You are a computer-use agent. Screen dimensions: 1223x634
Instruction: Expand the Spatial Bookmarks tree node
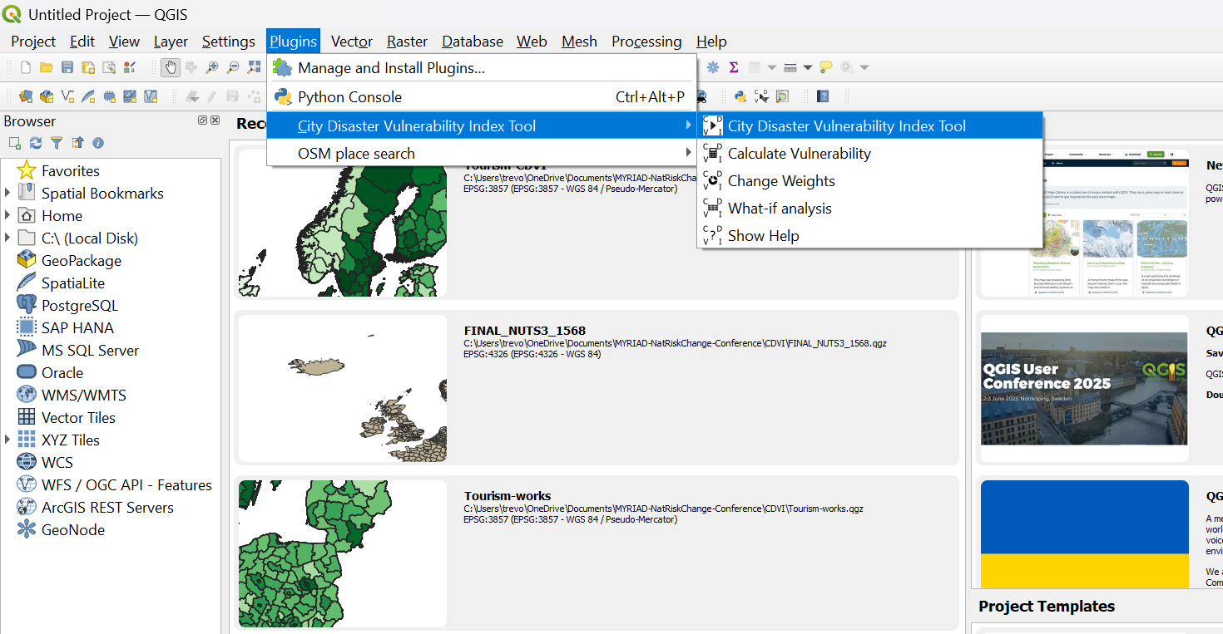[7, 193]
